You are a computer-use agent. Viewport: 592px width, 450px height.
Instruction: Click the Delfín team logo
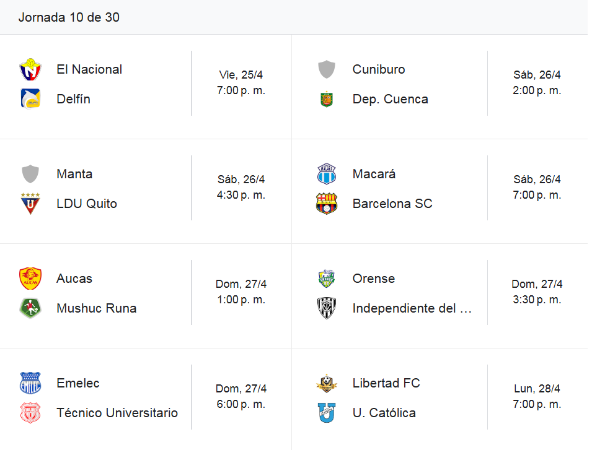(x=30, y=99)
